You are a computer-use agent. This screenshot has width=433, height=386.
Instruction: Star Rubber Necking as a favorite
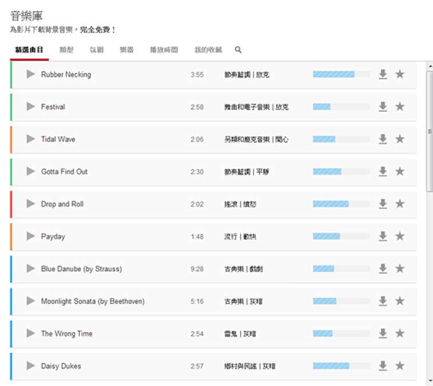pyautogui.click(x=400, y=74)
